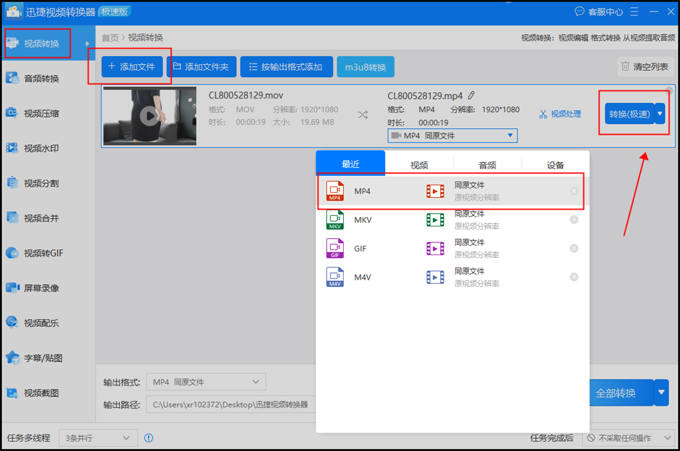Select the M4V format icon
This screenshot has height=451, width=680.
pyautogui.click(x=334, y=277)
